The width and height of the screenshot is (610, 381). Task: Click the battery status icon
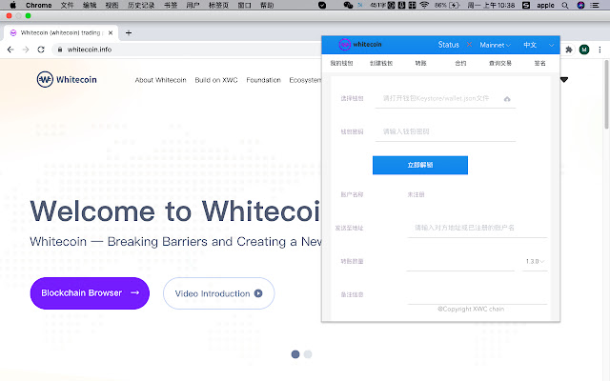coord(455,5)
